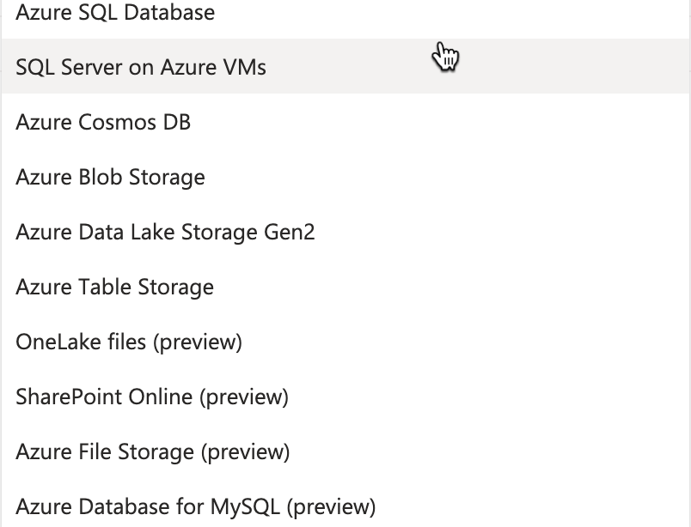The height and width of the screenshot is (527, 691).
Task: Click the Data Lake Storage Gen2 row
Action: (345, 231)
